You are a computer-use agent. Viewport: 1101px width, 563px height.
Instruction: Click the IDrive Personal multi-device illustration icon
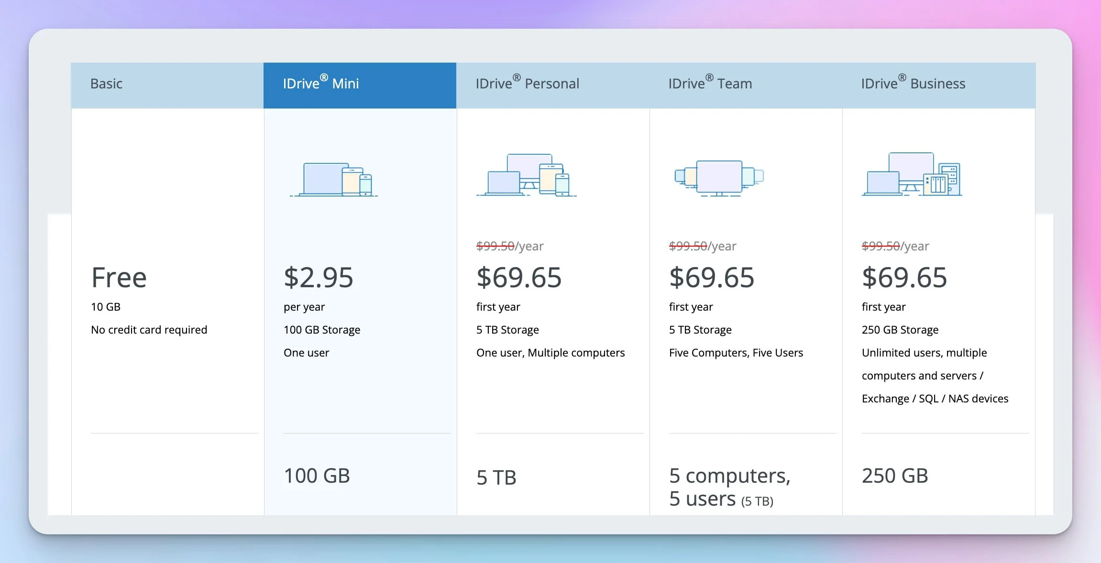526,177
